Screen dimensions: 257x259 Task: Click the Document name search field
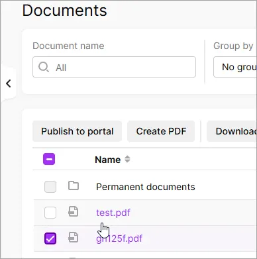(x=114, y=67)
